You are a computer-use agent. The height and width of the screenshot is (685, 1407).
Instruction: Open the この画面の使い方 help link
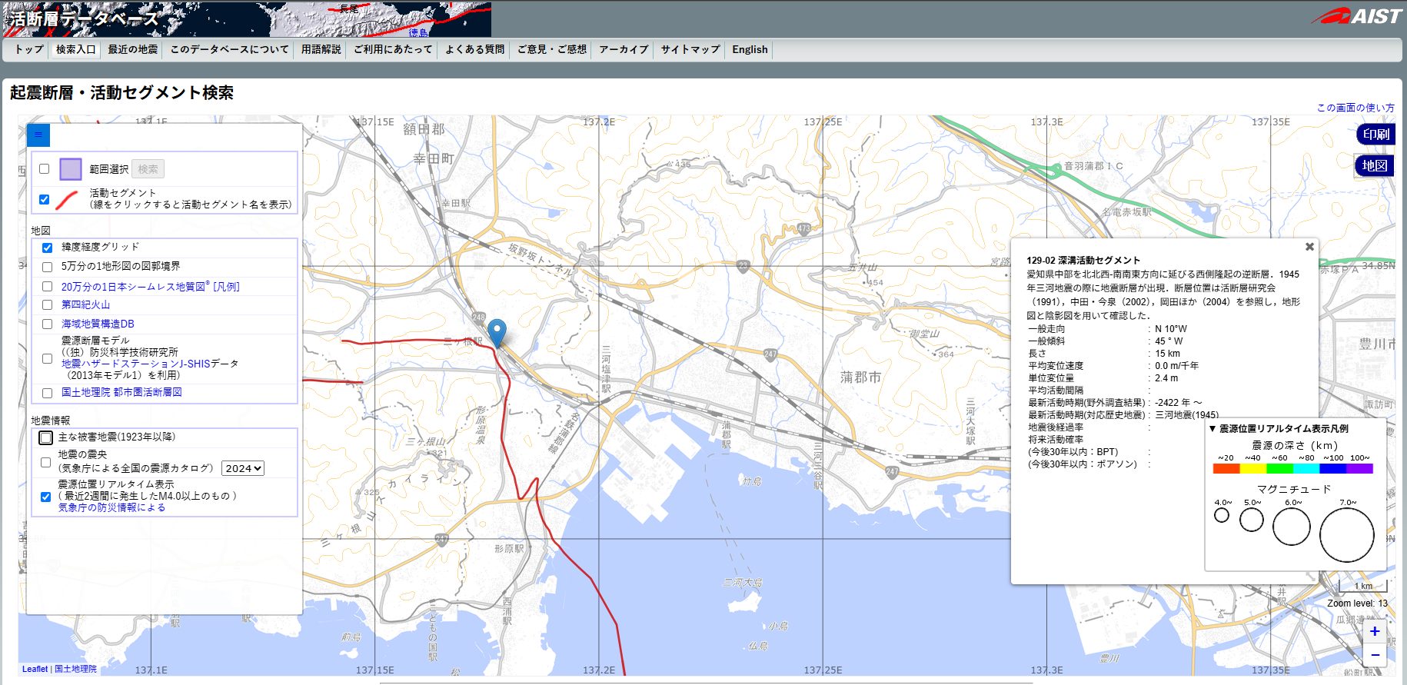coord(1355,108)
